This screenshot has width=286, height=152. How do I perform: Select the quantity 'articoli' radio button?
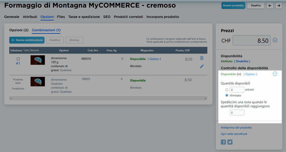(227, 90)
